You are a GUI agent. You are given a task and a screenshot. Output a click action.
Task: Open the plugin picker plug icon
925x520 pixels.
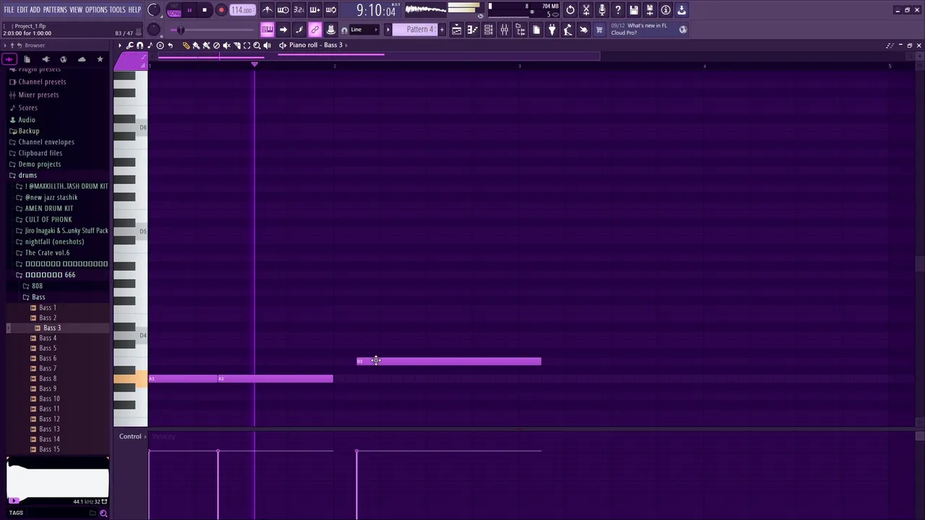552,30
